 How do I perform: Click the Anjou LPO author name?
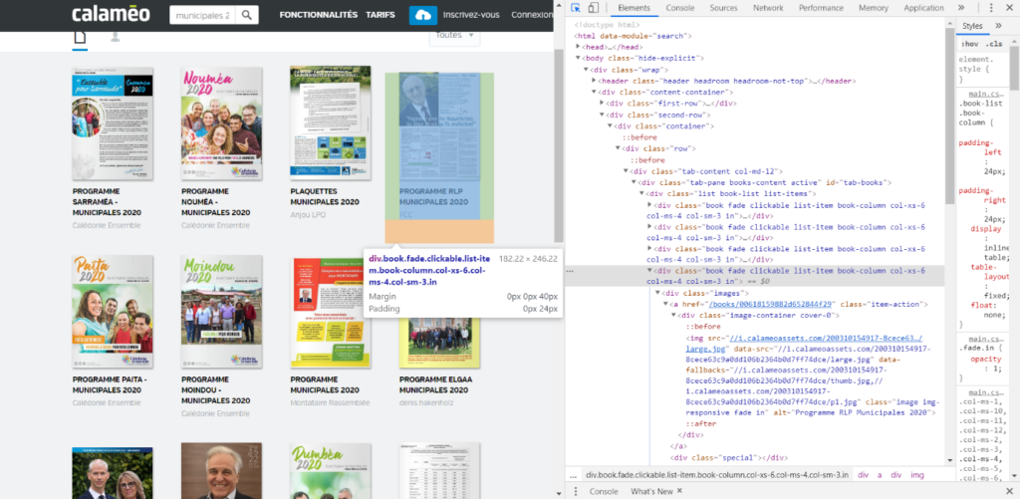(309, 215)
